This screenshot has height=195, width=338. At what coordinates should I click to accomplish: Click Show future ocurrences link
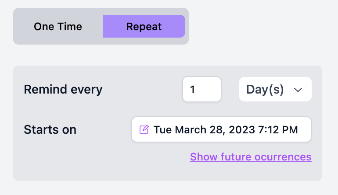point(251,157)
